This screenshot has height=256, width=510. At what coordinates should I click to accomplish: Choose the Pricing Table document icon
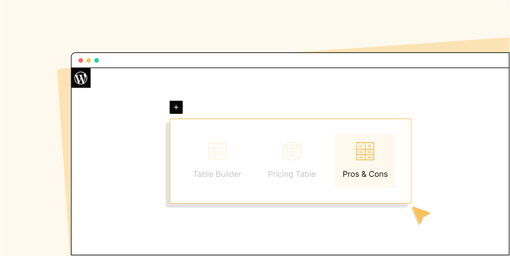tap(292, 151)
